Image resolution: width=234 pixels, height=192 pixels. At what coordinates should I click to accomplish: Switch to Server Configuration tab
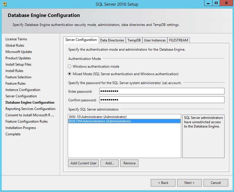pyautogui.click(x=81, y=40)
